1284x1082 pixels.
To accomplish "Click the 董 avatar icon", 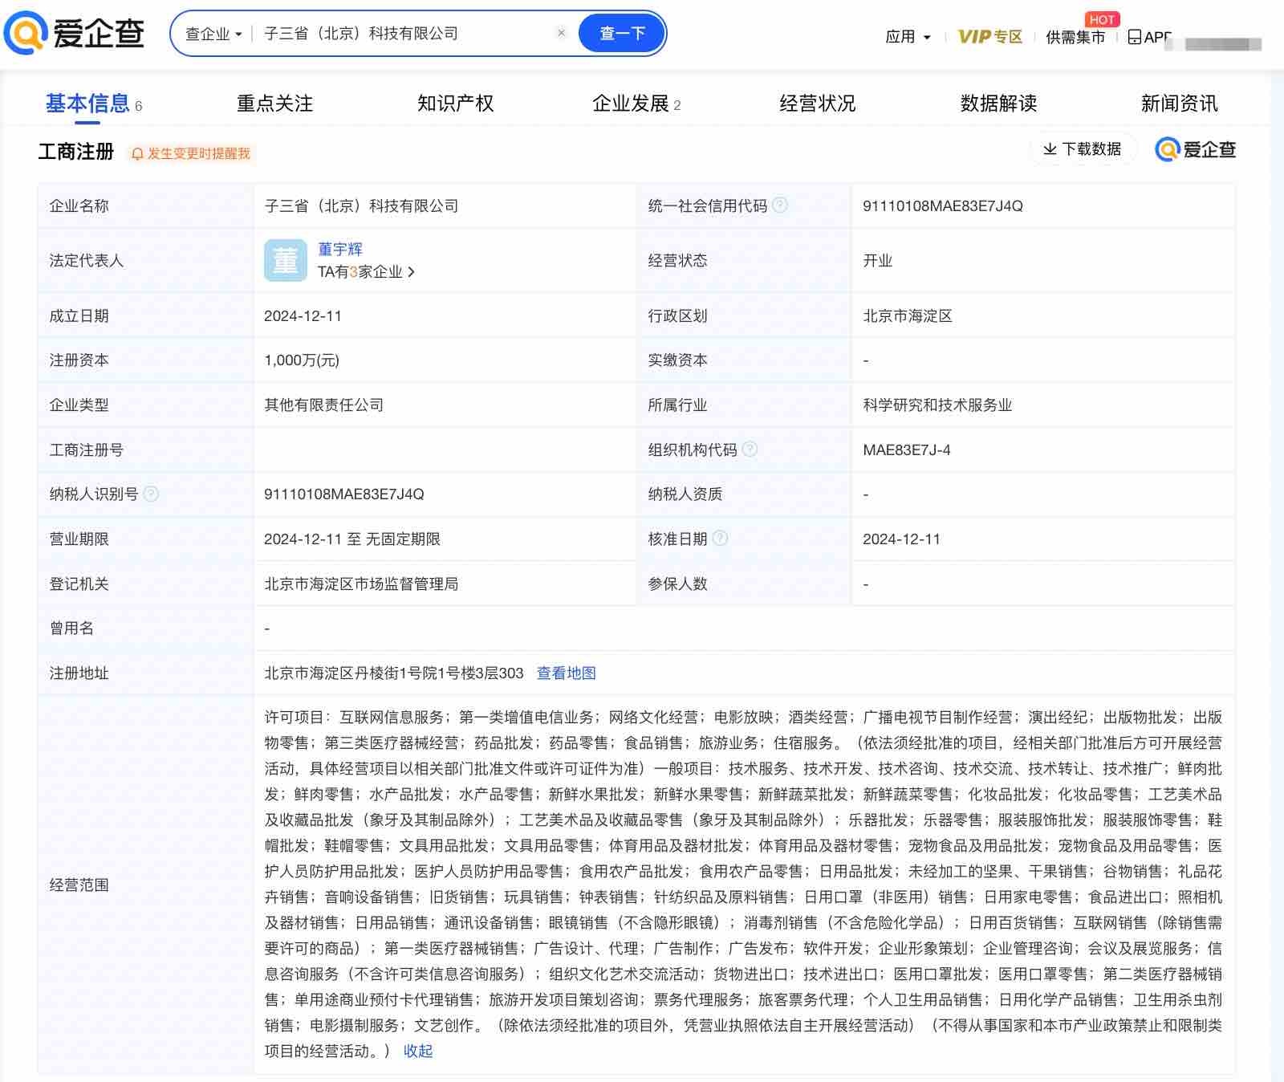I will (285, 260).
